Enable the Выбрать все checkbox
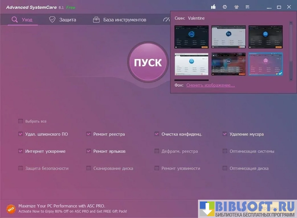 pyautogui.click(x=21, y=121)
